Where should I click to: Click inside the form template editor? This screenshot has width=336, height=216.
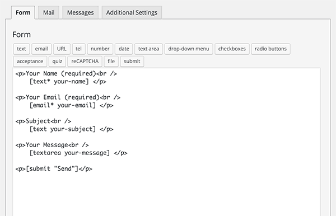coord(166,142)
